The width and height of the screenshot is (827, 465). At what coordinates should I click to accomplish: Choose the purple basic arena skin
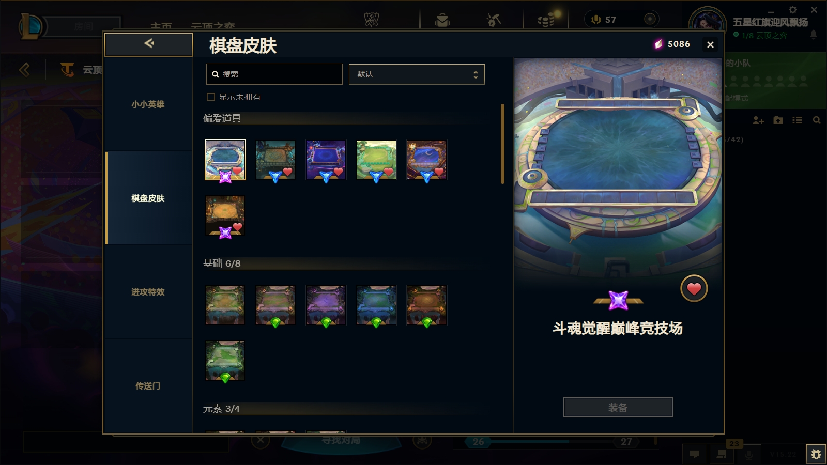coord(326,305)
